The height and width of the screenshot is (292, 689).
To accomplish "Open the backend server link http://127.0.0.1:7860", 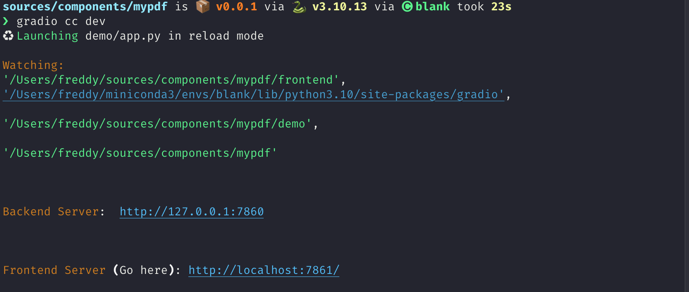I will tap(191, 211).
